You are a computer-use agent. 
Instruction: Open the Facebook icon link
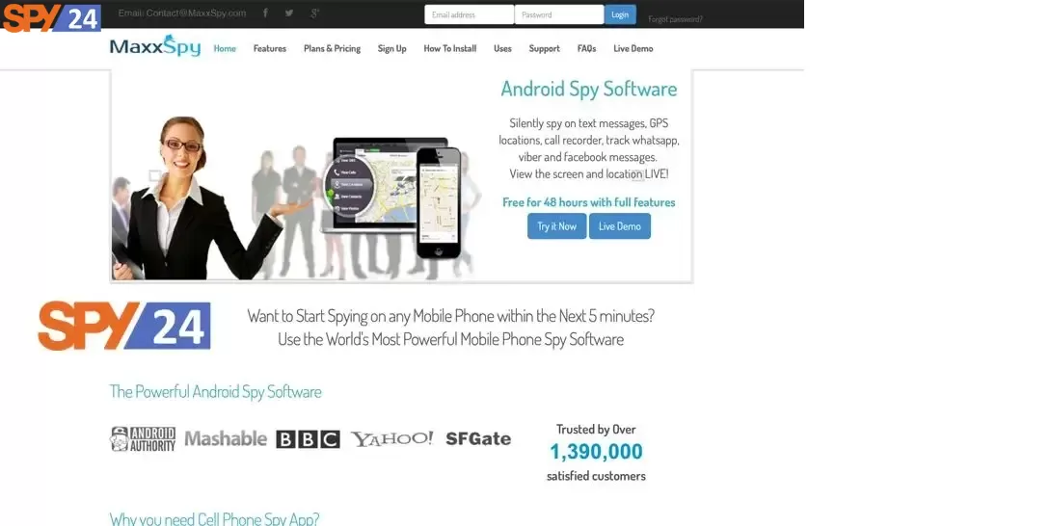265,13
